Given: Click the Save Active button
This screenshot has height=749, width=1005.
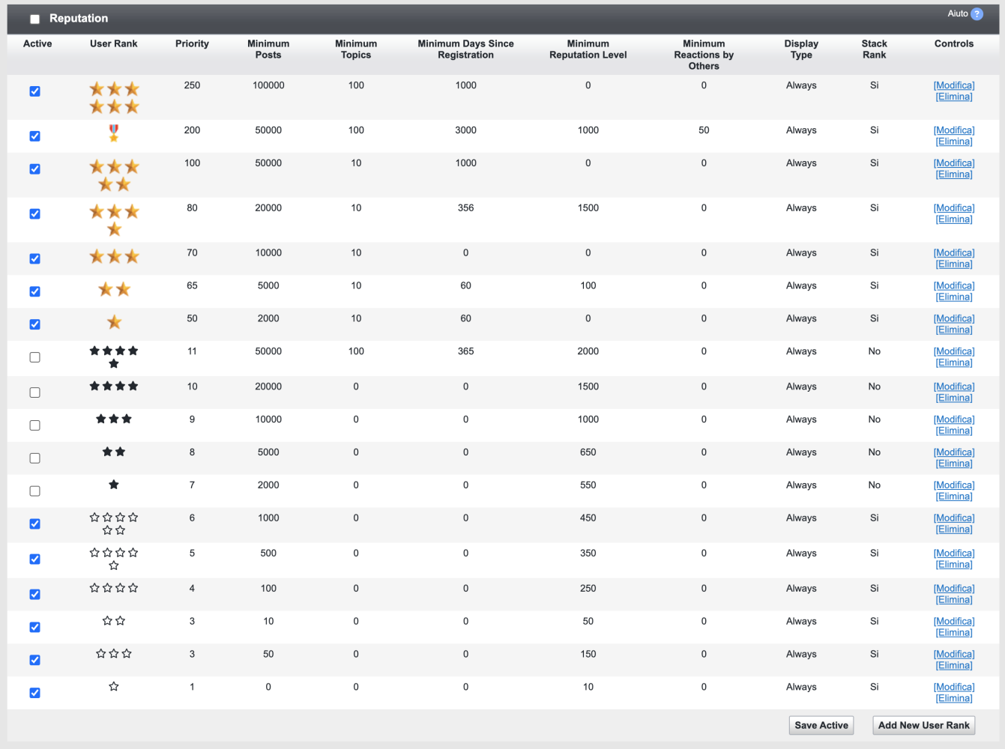Looking at the screenshot, I should tap(821, 725).
